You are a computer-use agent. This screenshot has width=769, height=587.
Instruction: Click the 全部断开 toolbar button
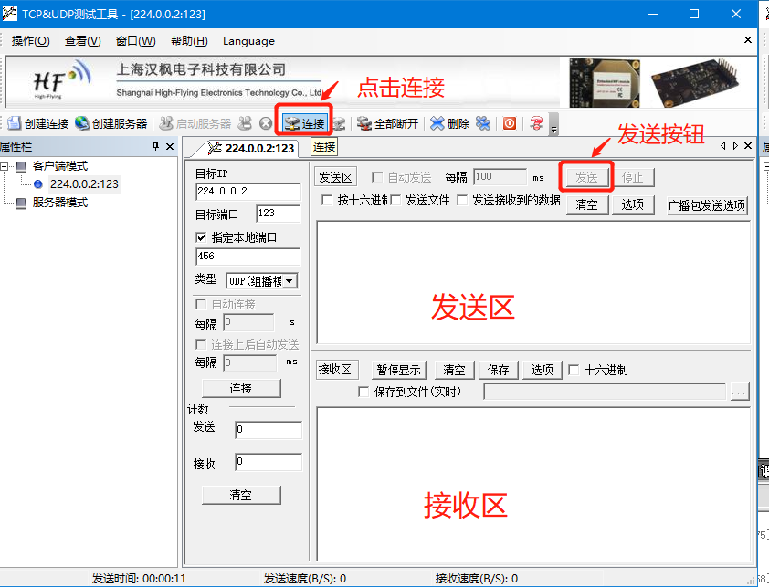pyautogui.click(x=387, y=123)
